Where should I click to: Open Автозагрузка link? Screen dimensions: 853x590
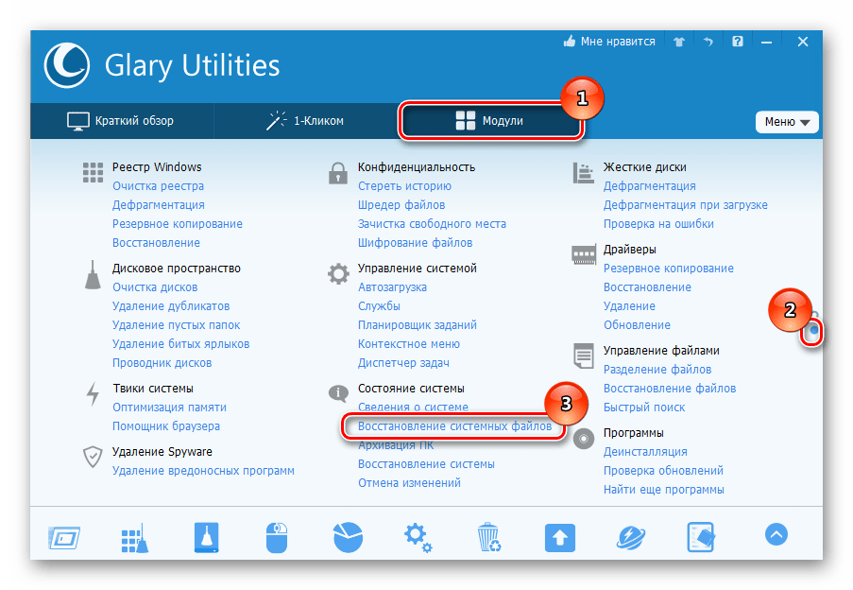click(x=392, y=287)
